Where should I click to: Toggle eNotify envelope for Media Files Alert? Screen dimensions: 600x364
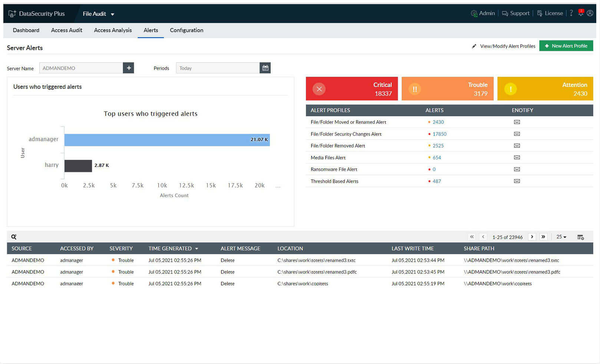click(517, 157)
